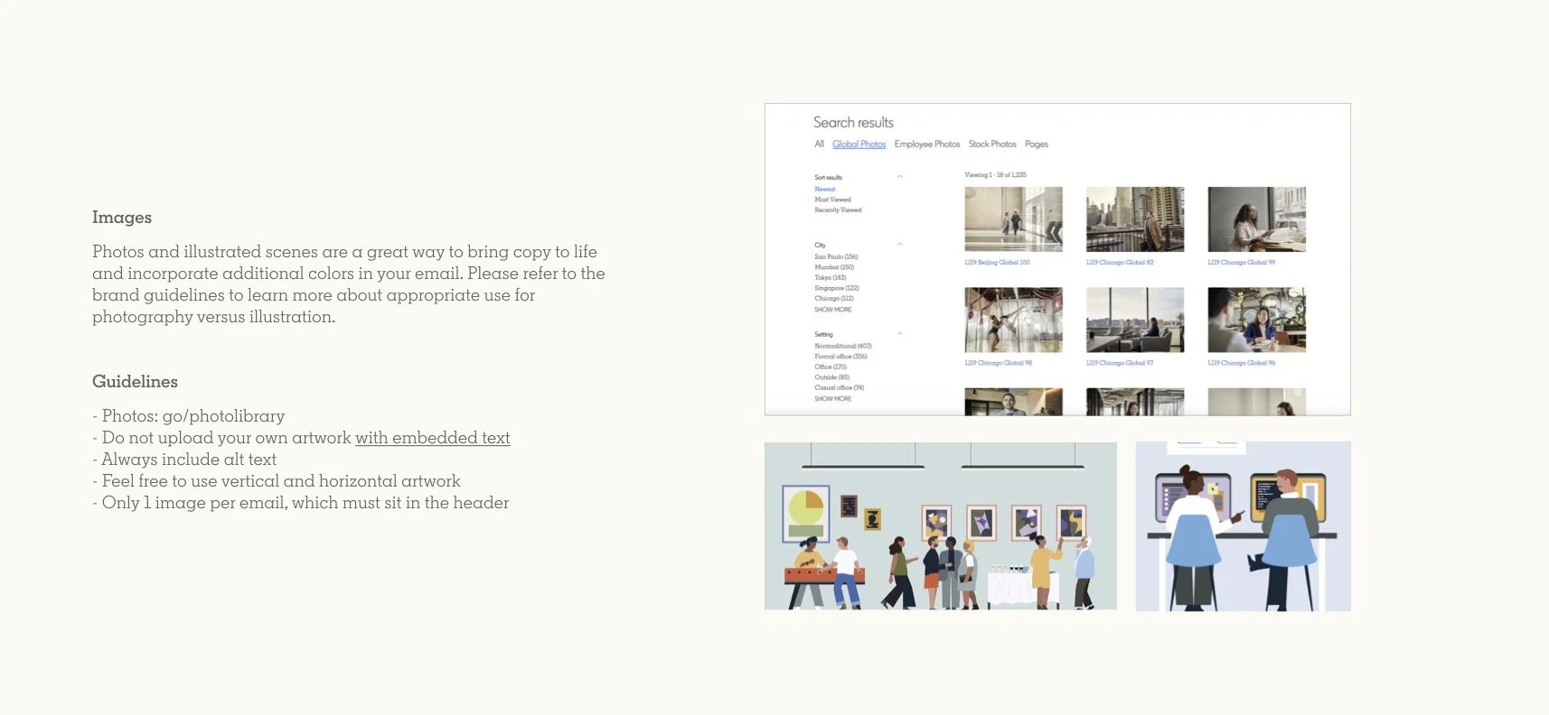Click the LI19 Chicago Global 98 caption link

pos(998,363)
